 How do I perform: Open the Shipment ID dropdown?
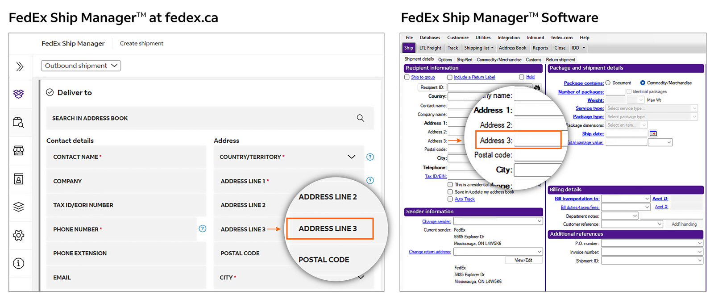pos(652,261)
